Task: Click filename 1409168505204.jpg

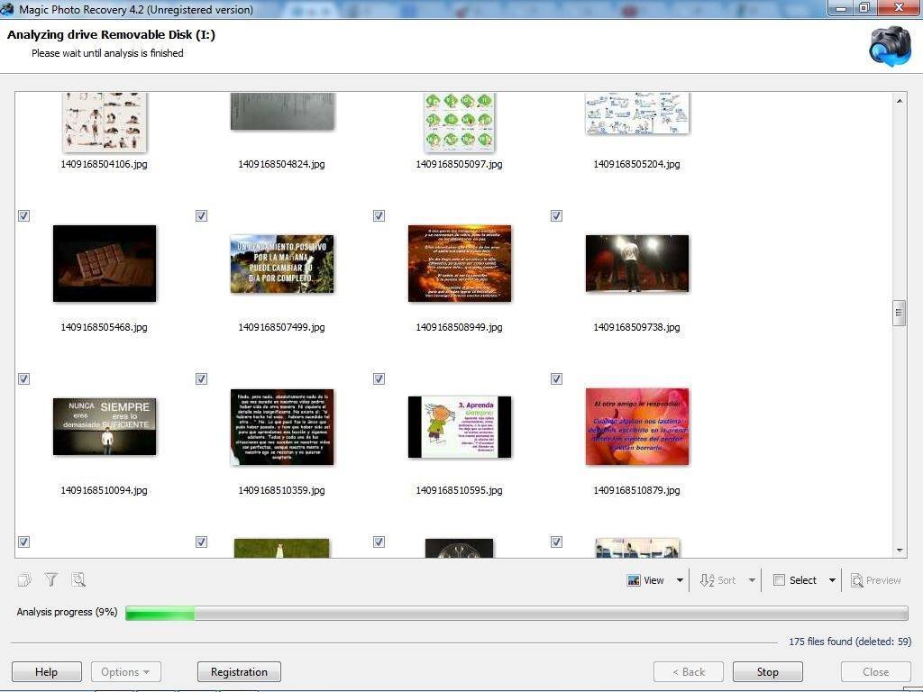Action: (637, 164)
